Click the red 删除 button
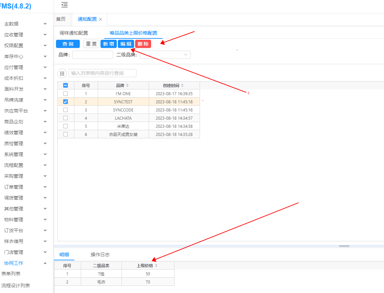 (x=143, y=44)
